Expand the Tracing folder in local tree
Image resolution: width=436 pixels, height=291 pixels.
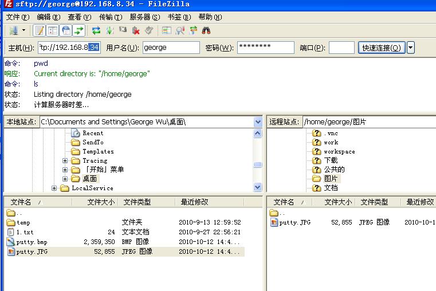pyautogui.click(x=65, y=160)
